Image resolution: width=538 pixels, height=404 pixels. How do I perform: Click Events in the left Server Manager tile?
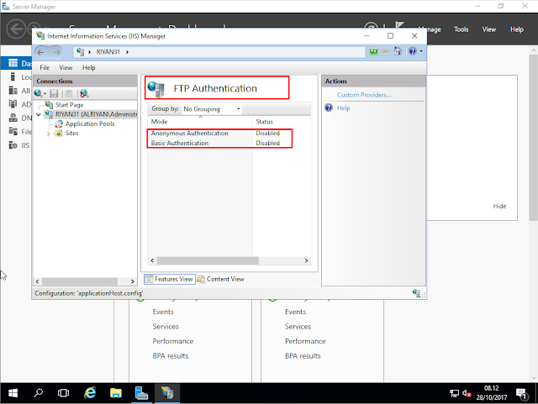163,312
